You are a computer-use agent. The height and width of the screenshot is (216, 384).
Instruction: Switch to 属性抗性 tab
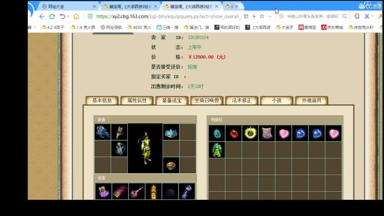click(x=137, y=100)
